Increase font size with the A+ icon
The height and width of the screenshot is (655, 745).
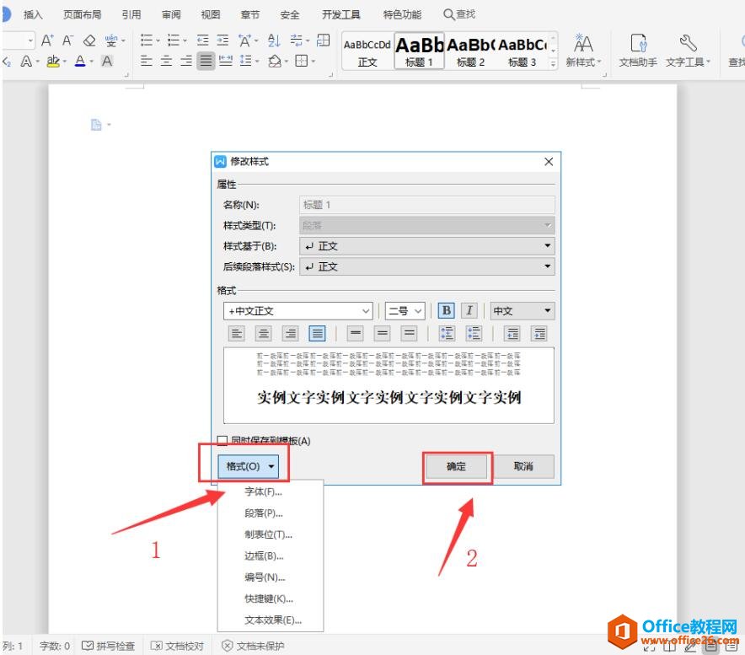[47, 40]
